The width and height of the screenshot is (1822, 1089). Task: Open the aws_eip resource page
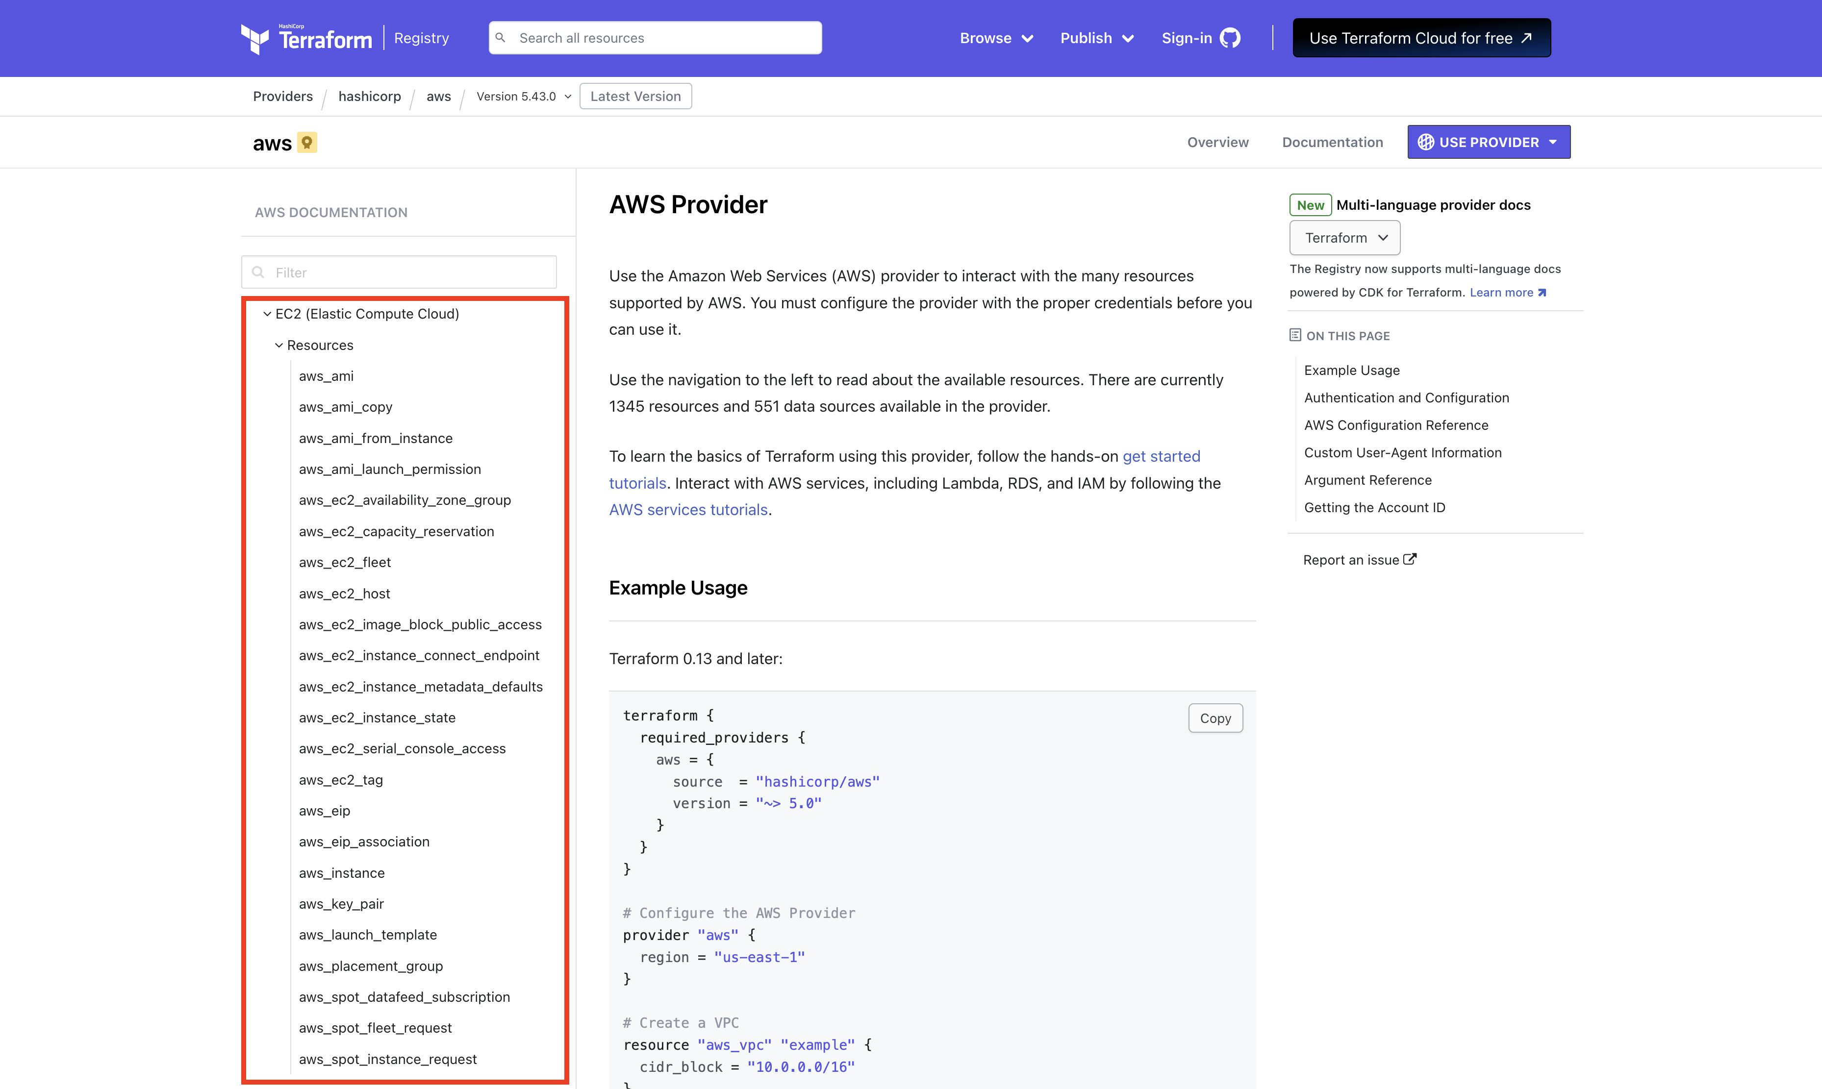pyautogui.click(x=325, y=812)
